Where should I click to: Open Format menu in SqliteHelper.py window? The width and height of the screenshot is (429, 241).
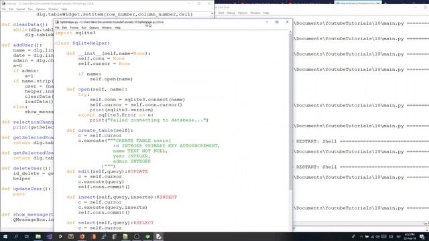[x=74, y=27]
